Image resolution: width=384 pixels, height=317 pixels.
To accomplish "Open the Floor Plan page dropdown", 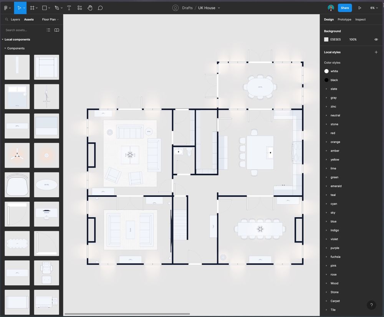I will click(50, 19).
